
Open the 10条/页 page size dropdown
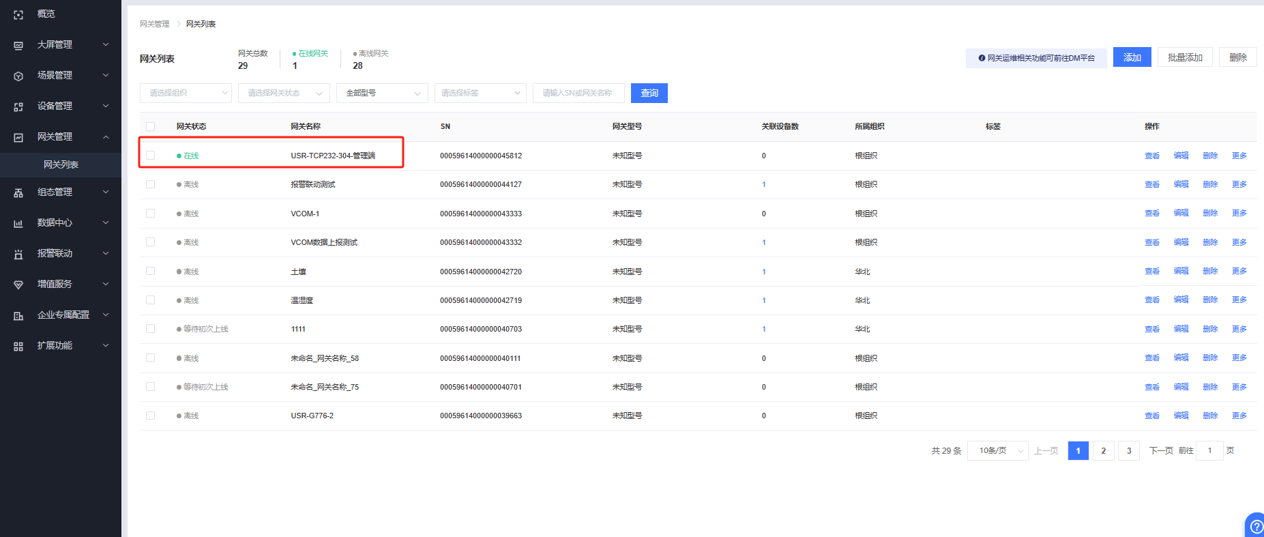[x=997, y=450]
